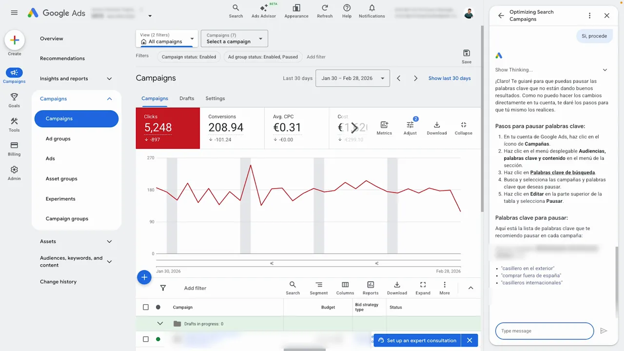Viewport: 624px width, 351px height.
Task: Collapse the Campaigns nav section
Action: 109,99
